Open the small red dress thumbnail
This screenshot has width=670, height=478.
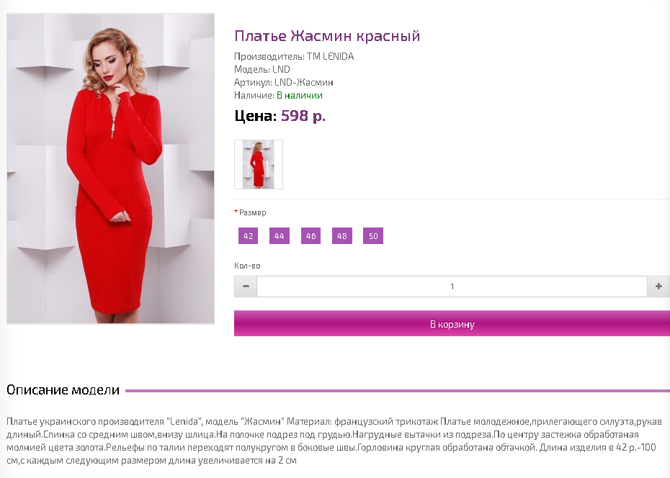coord(259,164)
